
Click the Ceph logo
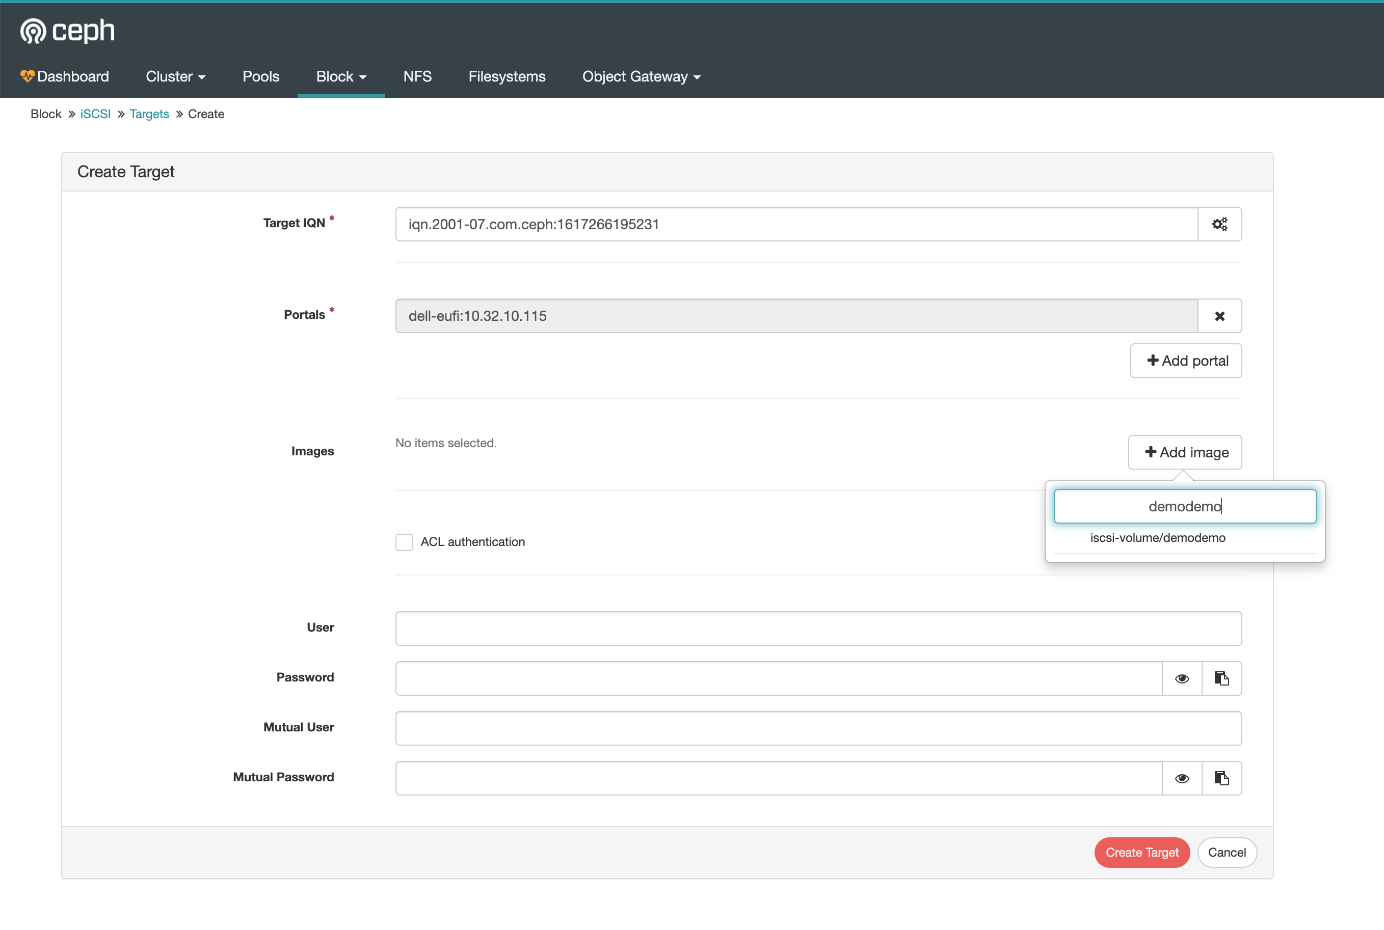point(67,30)
